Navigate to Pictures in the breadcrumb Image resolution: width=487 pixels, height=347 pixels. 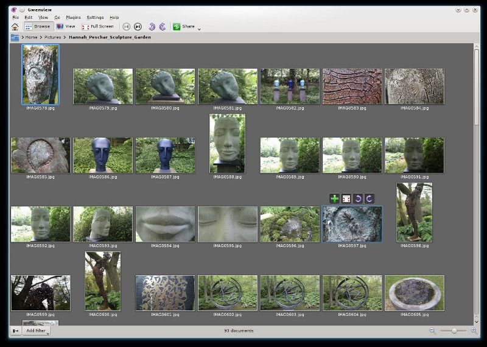pyautogui.click(x=52, y=37)
